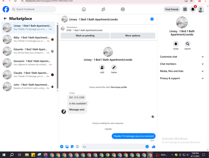
Task: Click the header listing avatar thumbnail
Action: pos(65,19)
